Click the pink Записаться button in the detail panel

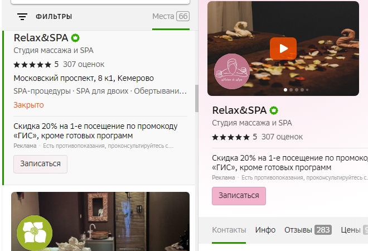tap(239, 196)
